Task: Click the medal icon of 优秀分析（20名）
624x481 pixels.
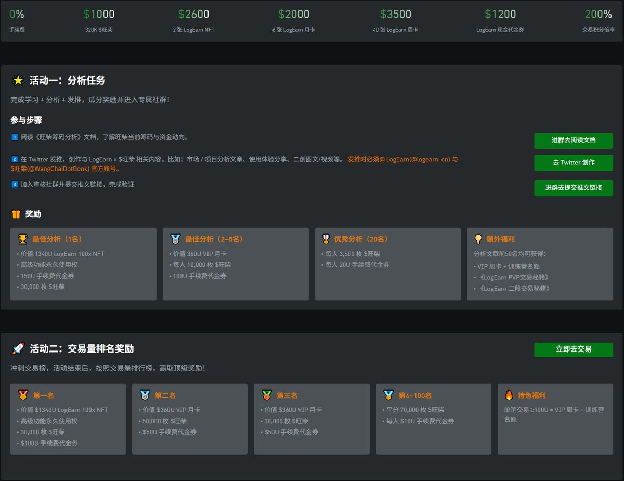Action: point(326,239)
